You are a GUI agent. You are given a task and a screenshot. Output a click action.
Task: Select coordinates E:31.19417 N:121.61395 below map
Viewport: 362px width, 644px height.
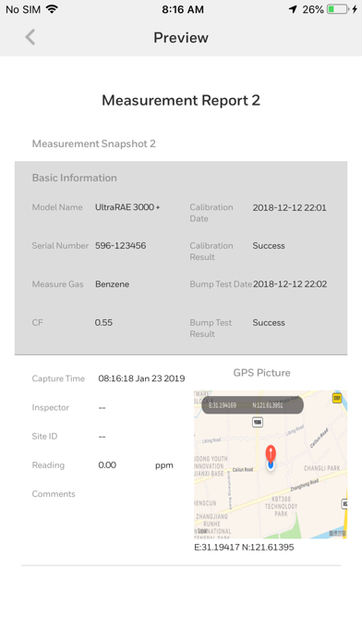pyautogui.click(x=244, y=547)
